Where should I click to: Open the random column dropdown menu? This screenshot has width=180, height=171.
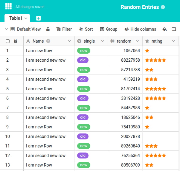(137, 41)
